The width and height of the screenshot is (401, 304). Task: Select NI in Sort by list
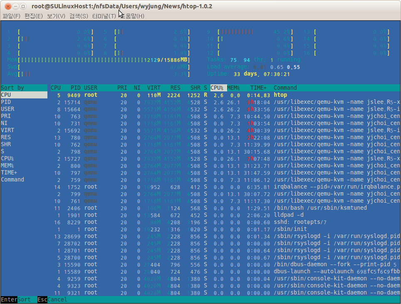(24, 123)
